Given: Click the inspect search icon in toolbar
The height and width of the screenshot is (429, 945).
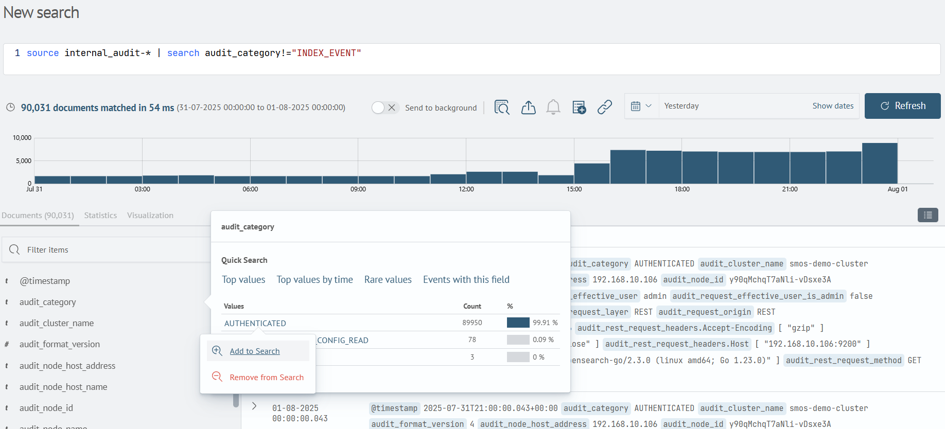Looking at the screenshot, I should tap(502, 107).
